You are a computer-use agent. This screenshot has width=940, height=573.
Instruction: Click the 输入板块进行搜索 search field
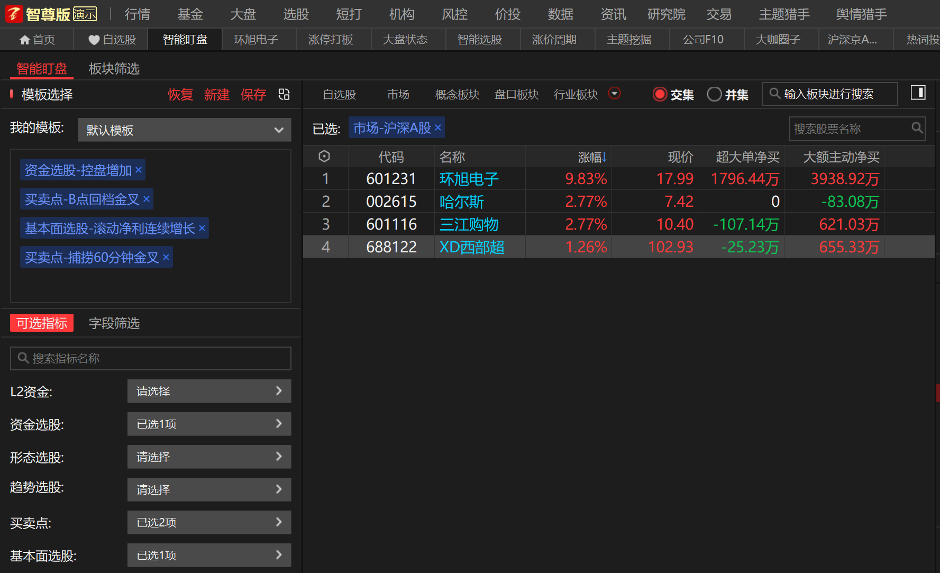tap(829, 94)
